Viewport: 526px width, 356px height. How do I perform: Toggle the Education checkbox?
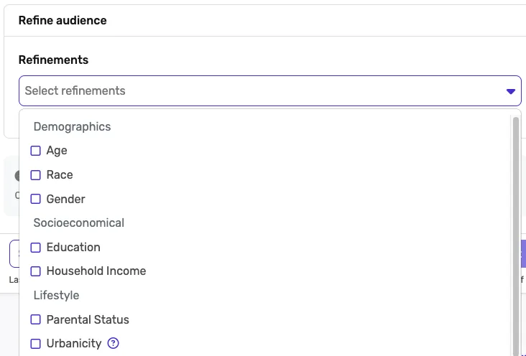tap(36, 248)
